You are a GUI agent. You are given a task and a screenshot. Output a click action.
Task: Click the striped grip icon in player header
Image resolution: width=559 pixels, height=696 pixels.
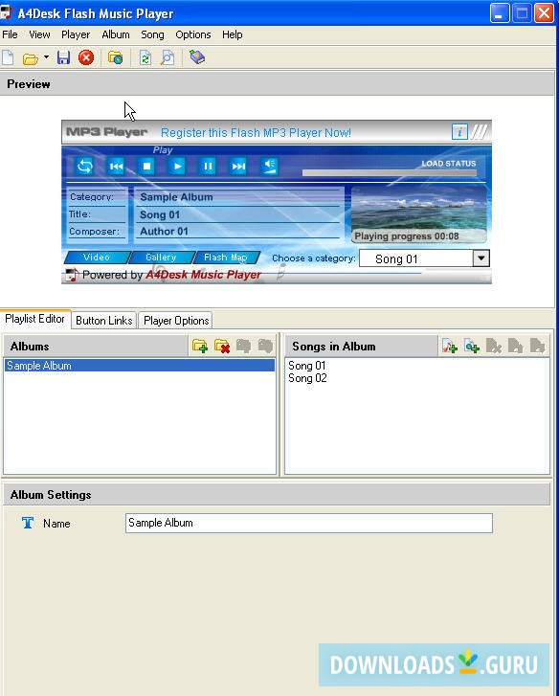click(480, 131)
